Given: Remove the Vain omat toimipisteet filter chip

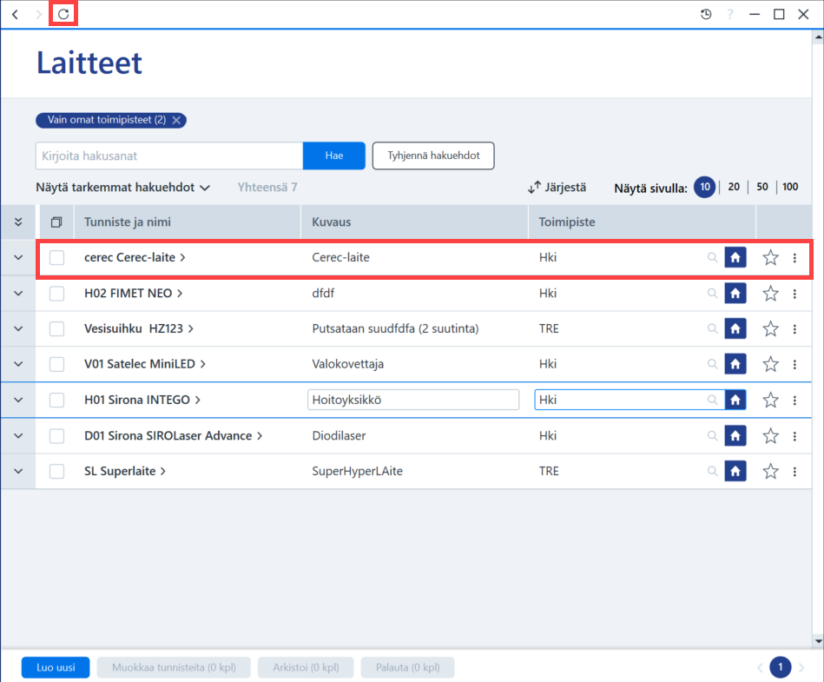Looking at the screenshot, I should click(176, 120).
